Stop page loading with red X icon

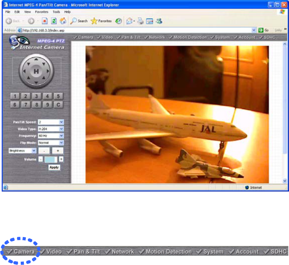pos(45,21)
